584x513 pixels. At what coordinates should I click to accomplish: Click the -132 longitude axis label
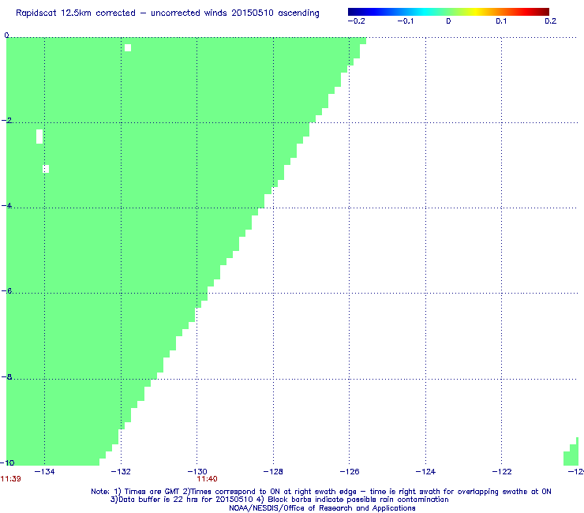coord(121,472)
